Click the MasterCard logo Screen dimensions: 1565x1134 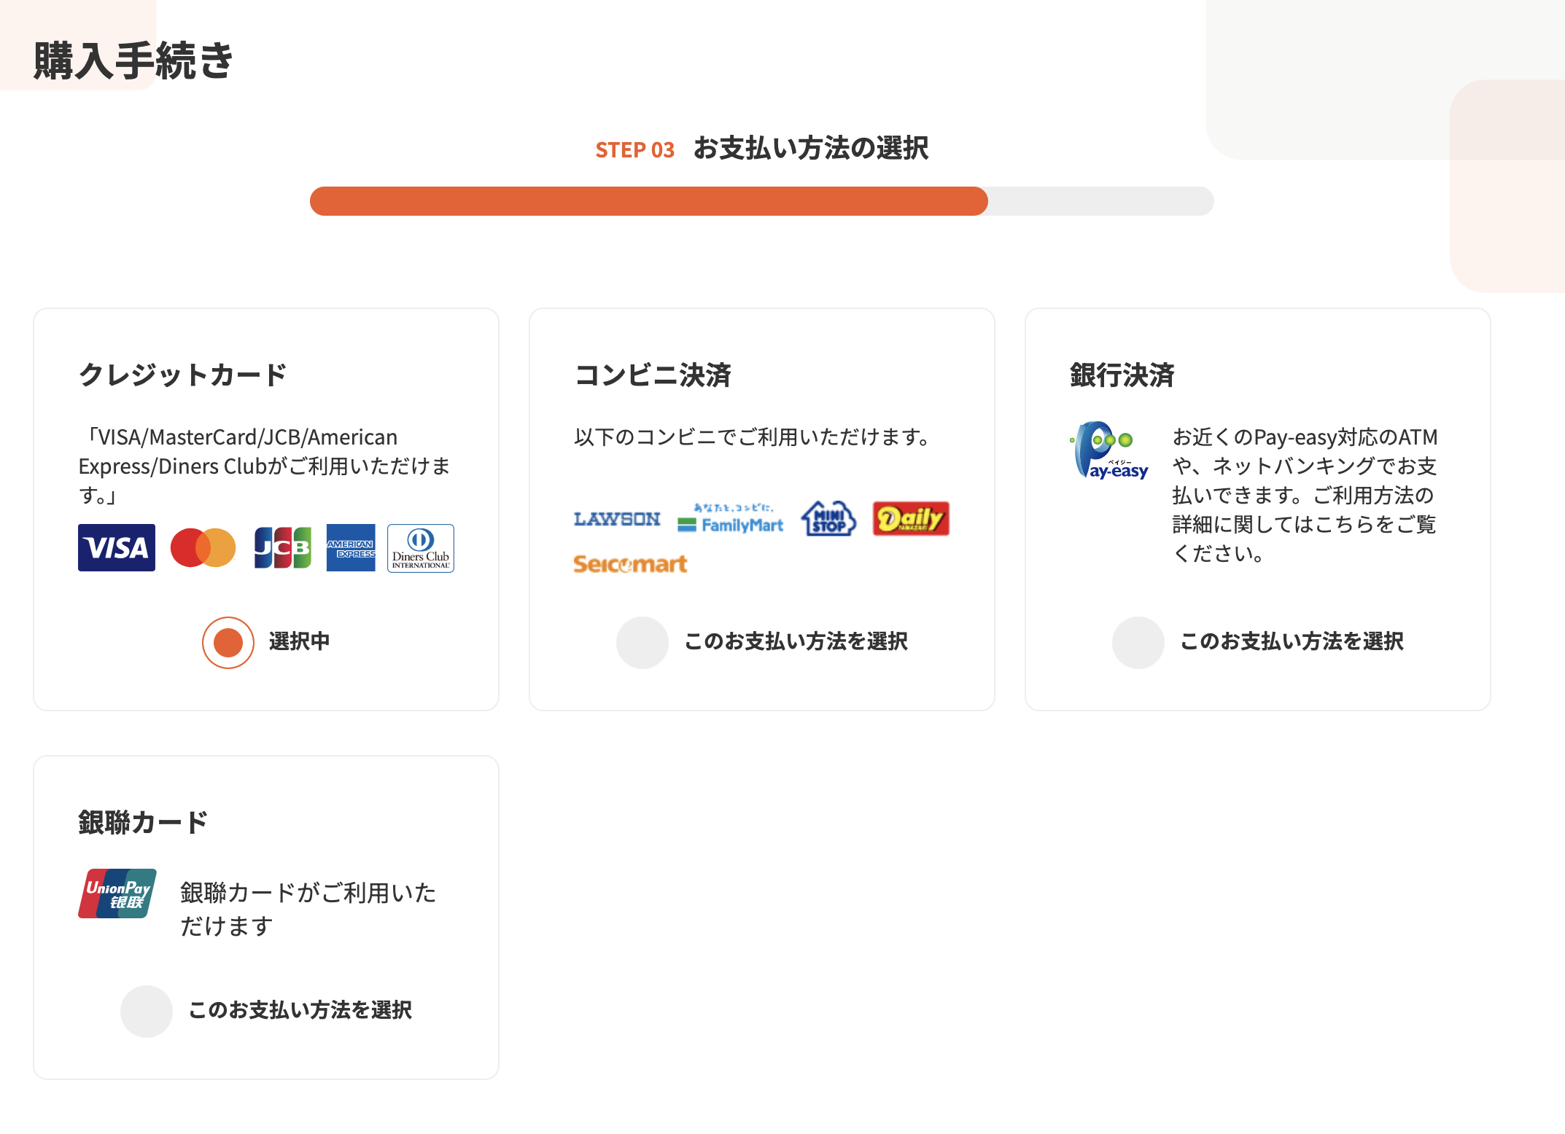point(203,547)
